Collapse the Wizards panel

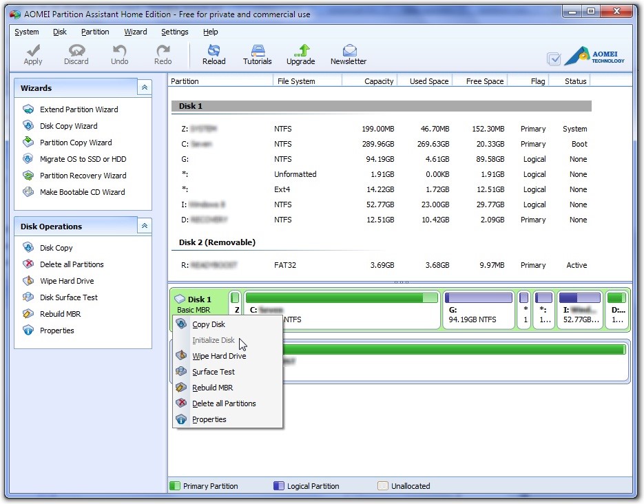[145, 88]
